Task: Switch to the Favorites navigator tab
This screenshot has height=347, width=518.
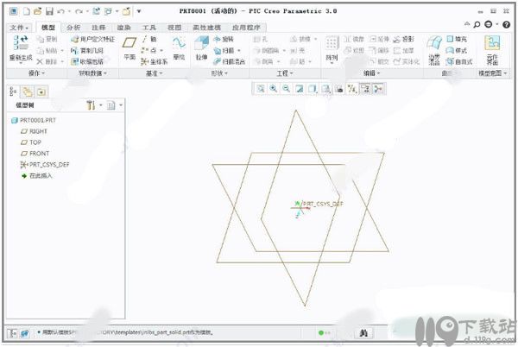Action: click(41, 91)
